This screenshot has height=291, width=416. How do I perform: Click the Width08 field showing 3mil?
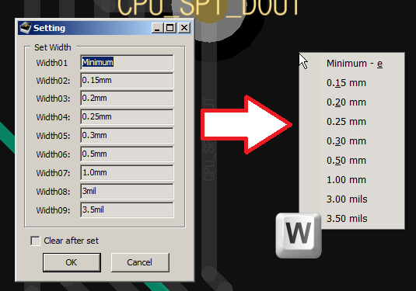tap(127, 191)
